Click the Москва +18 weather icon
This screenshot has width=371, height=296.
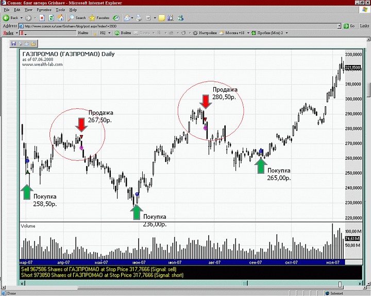222,33
